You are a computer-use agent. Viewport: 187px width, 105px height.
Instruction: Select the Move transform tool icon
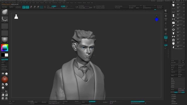pyautogui.click(x=31, y=7)
